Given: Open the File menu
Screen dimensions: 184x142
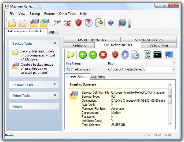Looking at the screenshot, I should pyautogui.click(x=12, y=14).
